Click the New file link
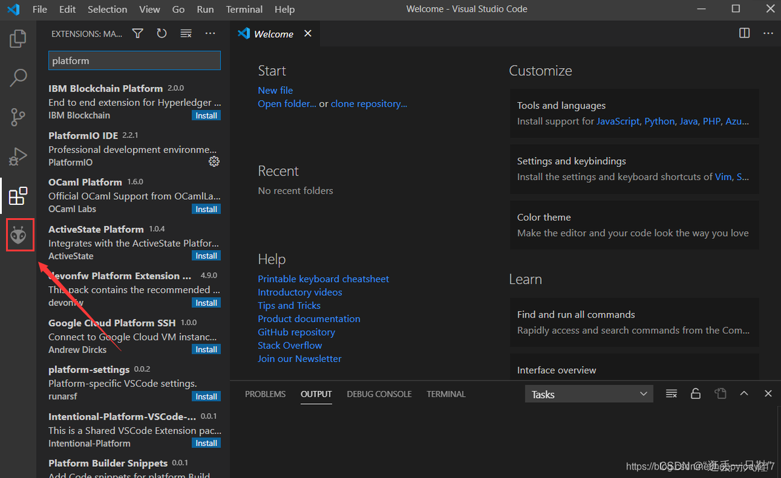Image resolution: width=781 pixels, height=478 pixels. [x=275, y=90]
